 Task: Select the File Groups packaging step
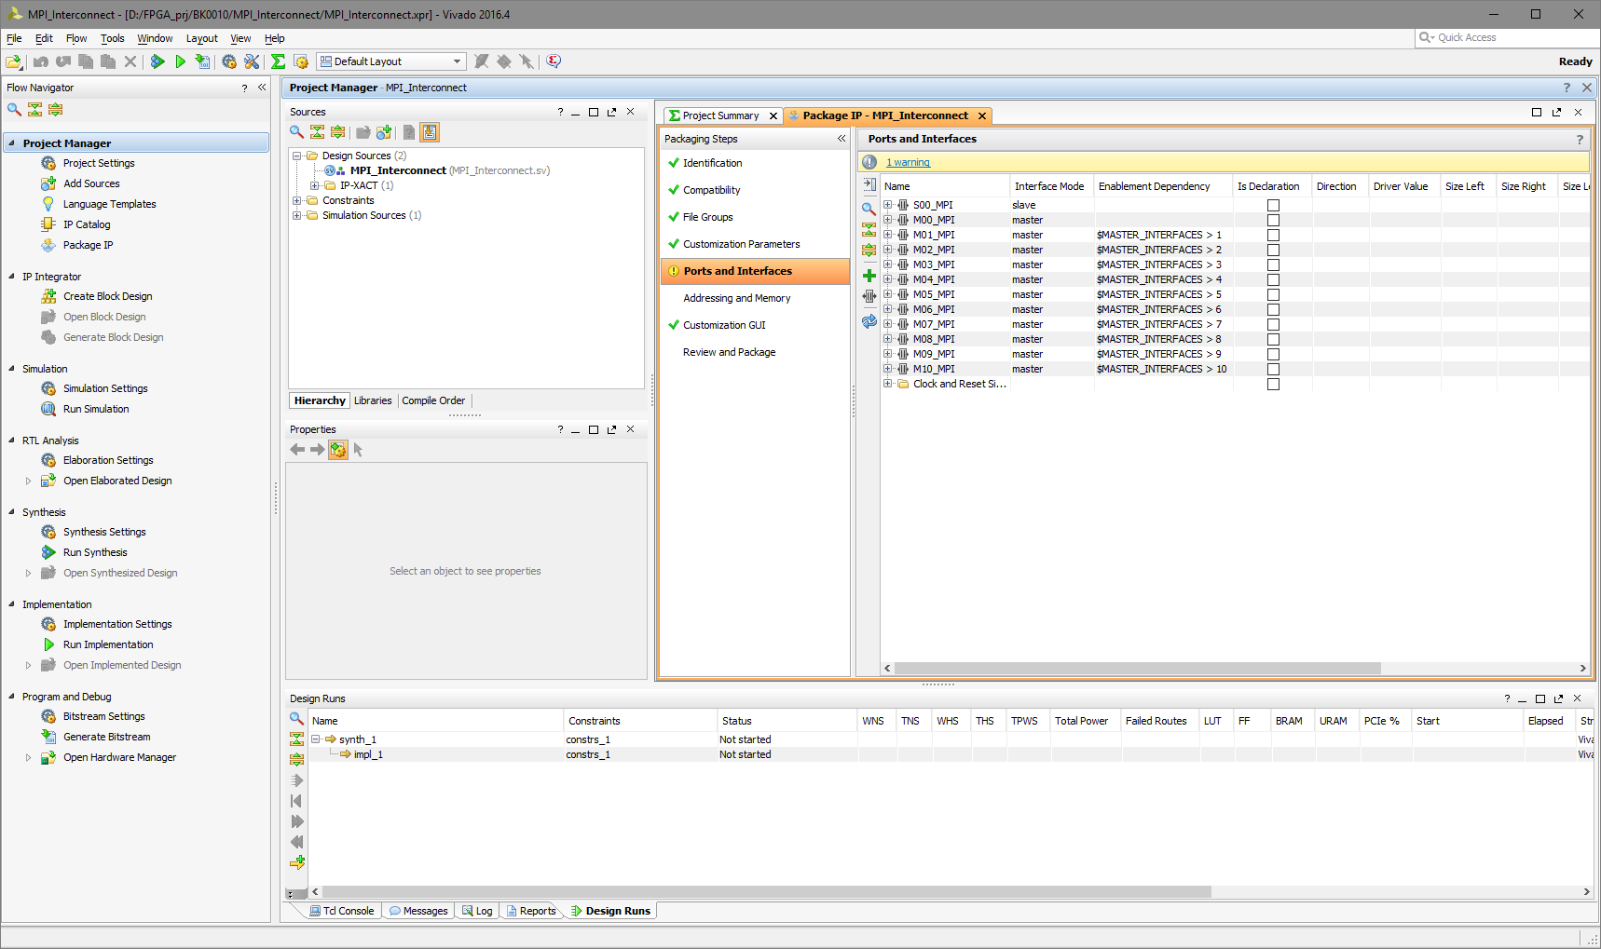tap(708, 217)
